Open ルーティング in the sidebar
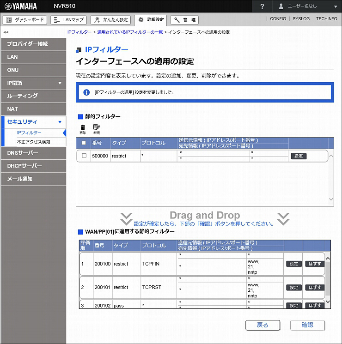The width and height of the screenshot is (342, 344). tap(34, 96)
